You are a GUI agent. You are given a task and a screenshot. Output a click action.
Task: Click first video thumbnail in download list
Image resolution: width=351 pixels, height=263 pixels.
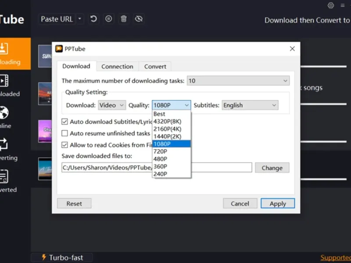45,56
